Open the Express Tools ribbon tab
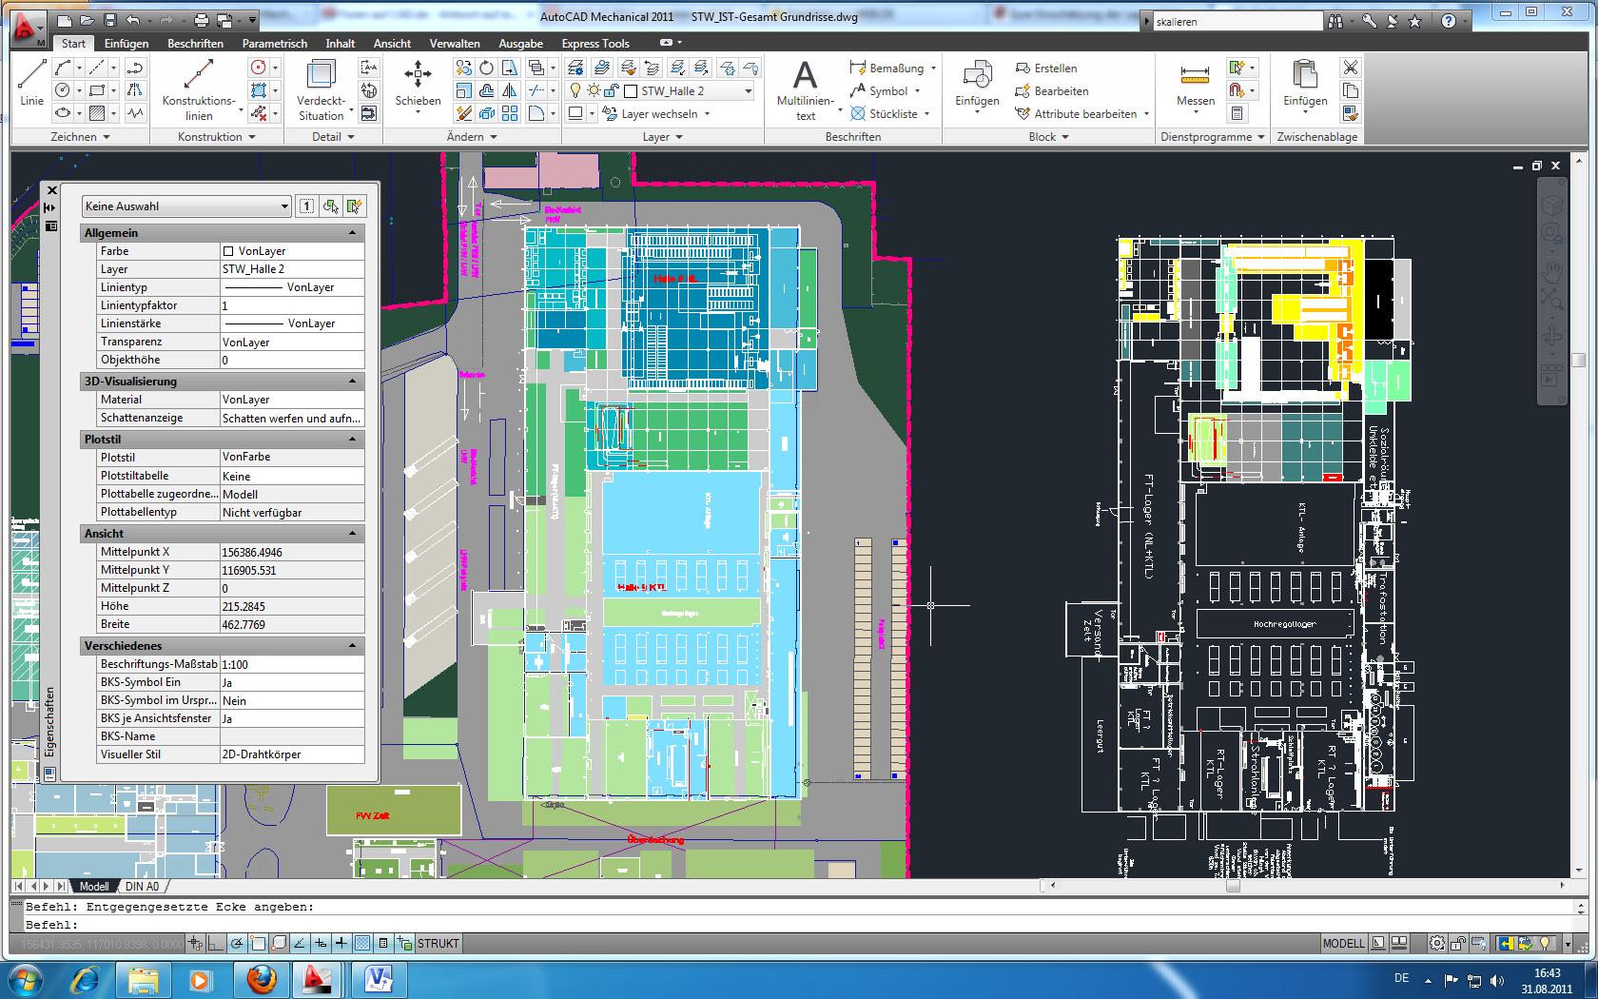 [x=595, y=44]
